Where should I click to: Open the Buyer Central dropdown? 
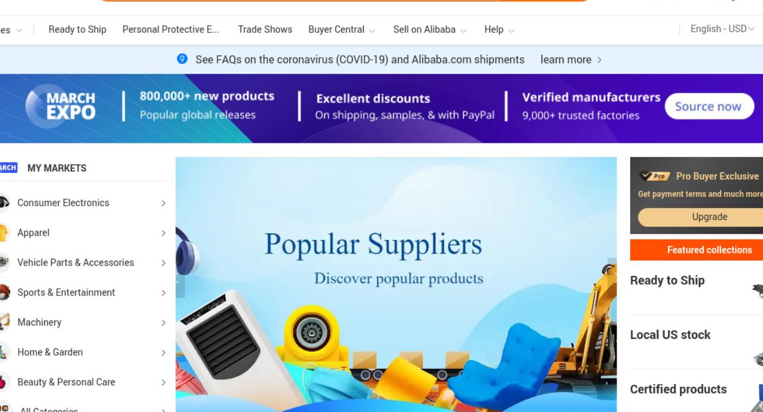341,30
